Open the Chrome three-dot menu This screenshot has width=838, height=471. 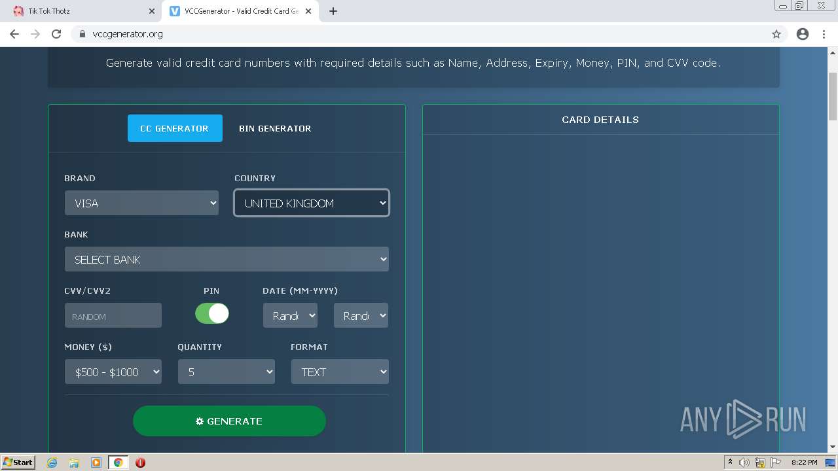(x=824, y=34)
